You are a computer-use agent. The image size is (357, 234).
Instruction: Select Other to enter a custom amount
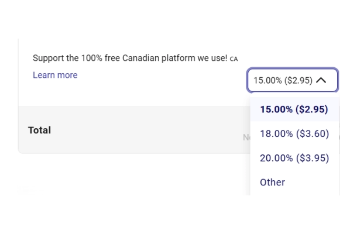point(273,182)
